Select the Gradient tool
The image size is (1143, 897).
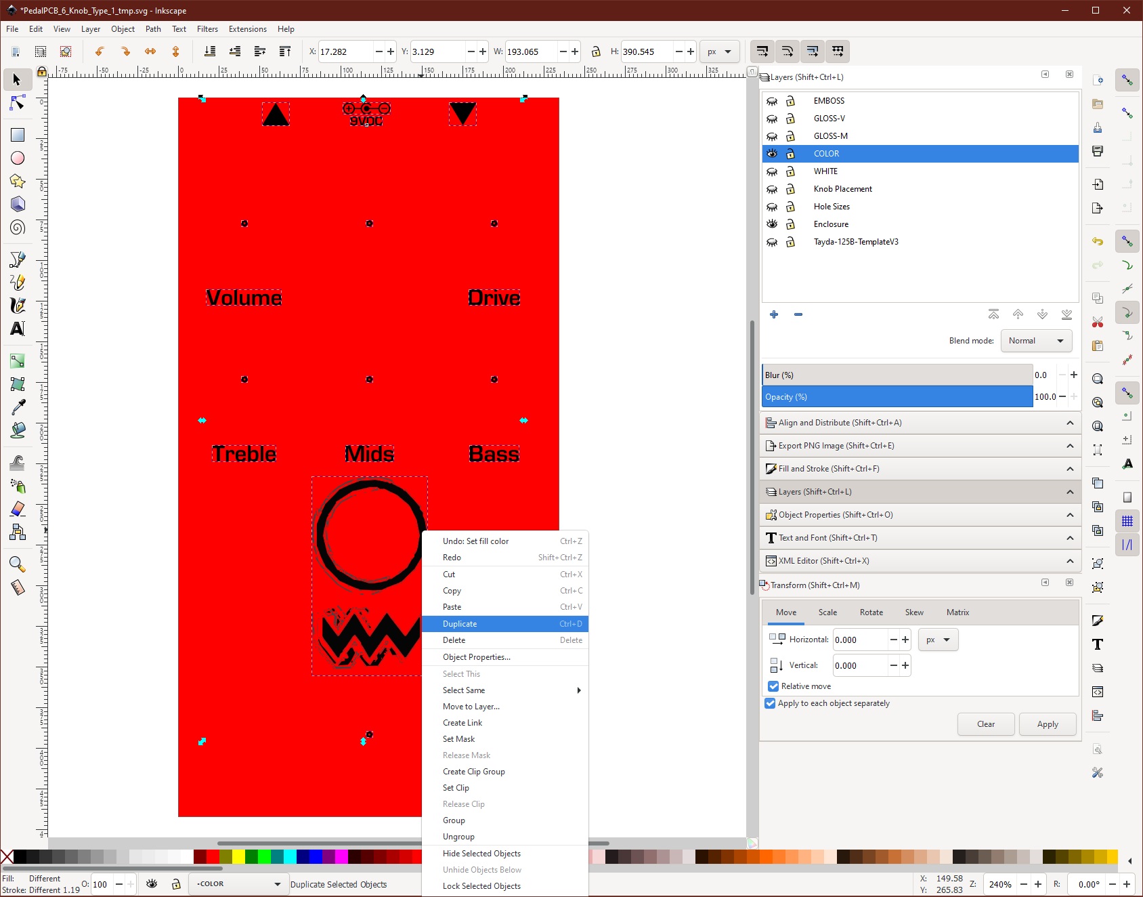coord(17,360)
